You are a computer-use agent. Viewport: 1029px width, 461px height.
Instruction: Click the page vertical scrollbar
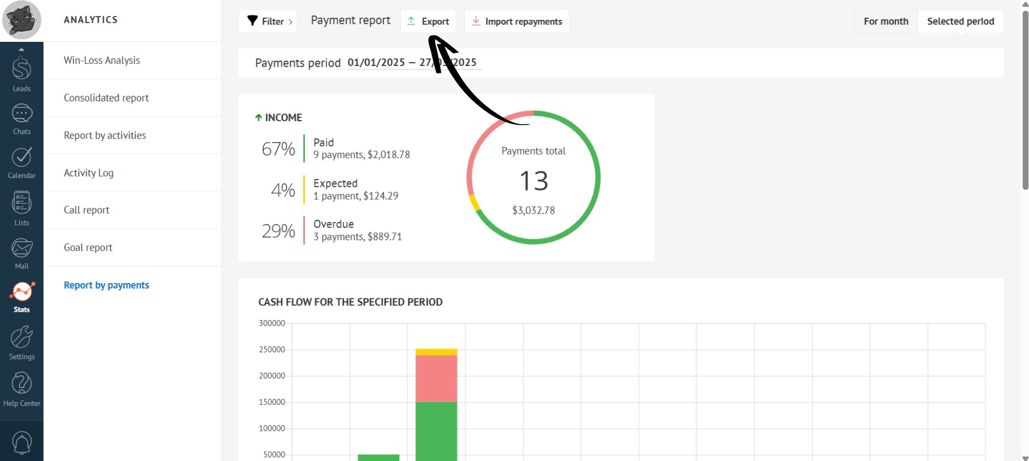[1025, 99]
